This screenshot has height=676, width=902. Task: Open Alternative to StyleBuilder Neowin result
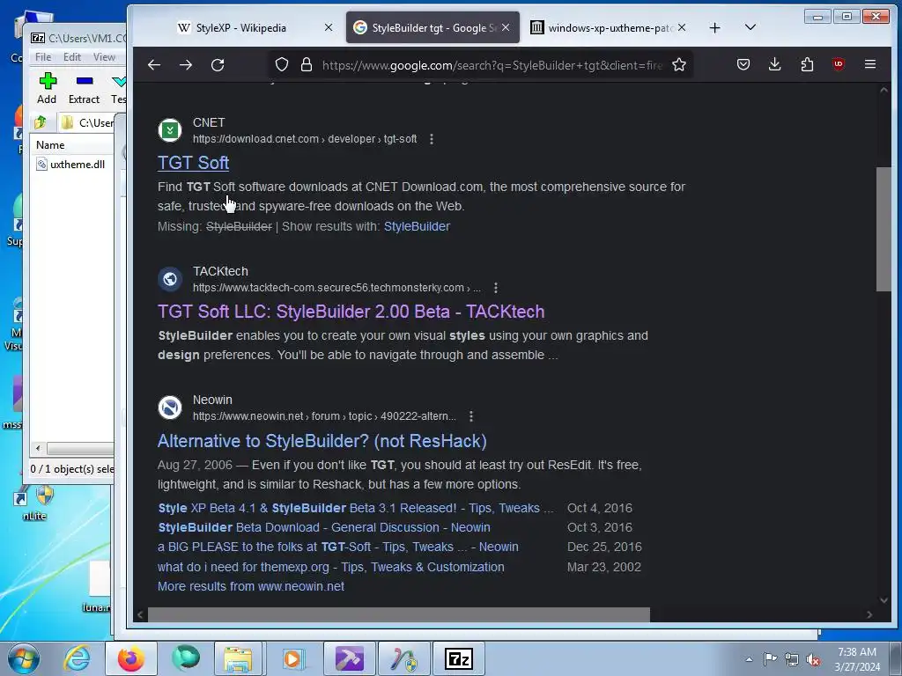[322, 441]
